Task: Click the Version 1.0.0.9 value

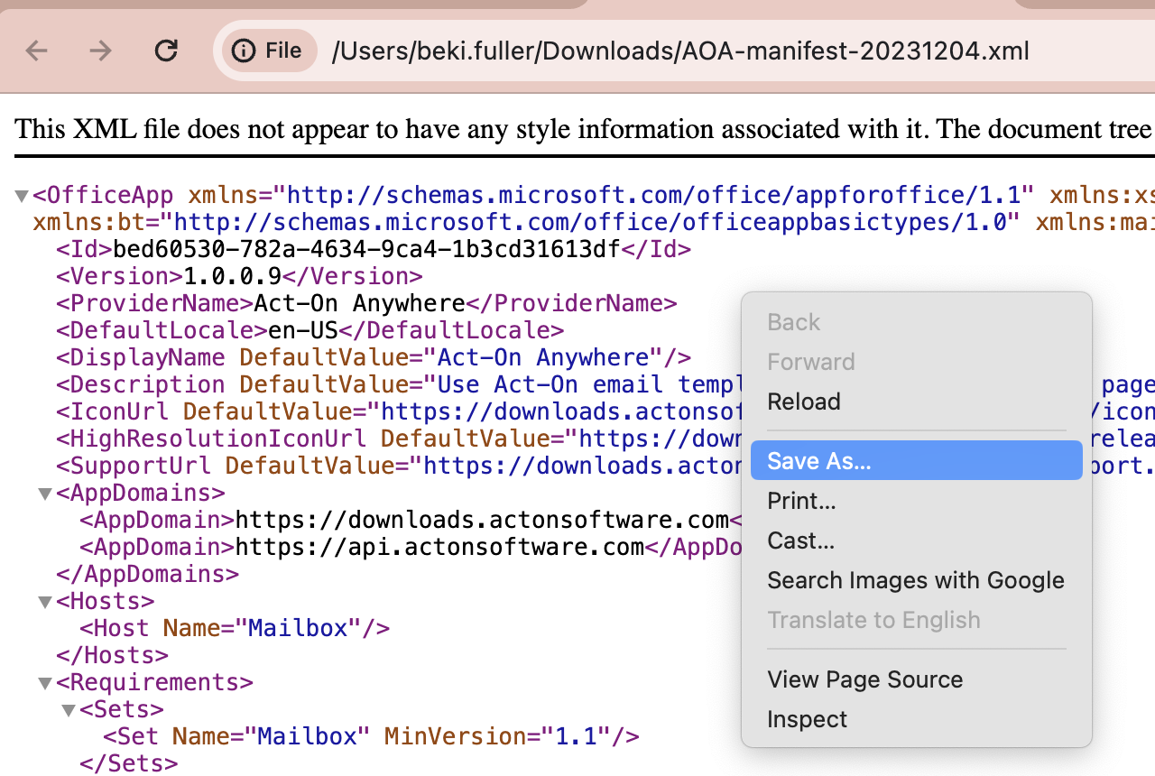Action: (232, 277)
